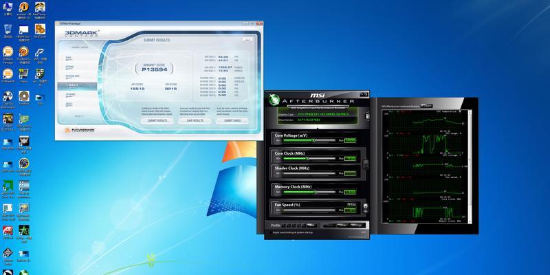The width and height of the screenshot is (550, 275).
Task: Open the green AMD logo desktop shortcut
Action: click(8, 188)
